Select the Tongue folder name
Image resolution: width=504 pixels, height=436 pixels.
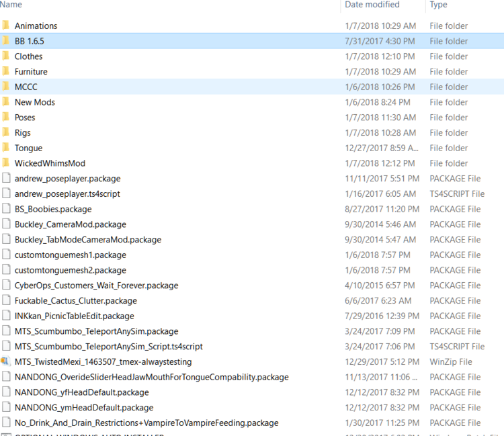click(28, 148)
